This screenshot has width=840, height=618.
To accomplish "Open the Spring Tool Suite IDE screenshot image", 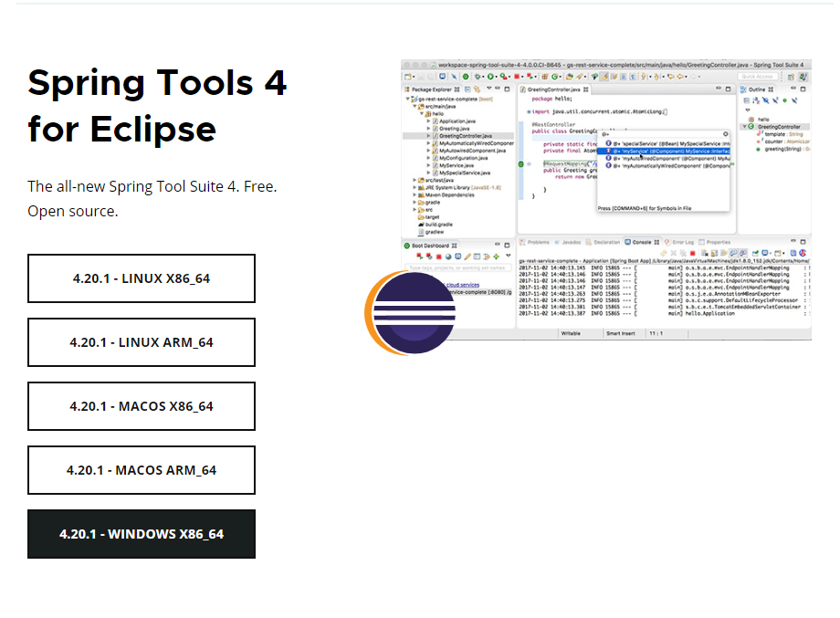I will 606,200.
